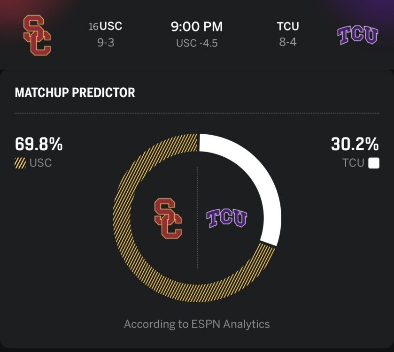394x352 pixels.
Task: Select the USC team name in header
Action: (110, 26)
